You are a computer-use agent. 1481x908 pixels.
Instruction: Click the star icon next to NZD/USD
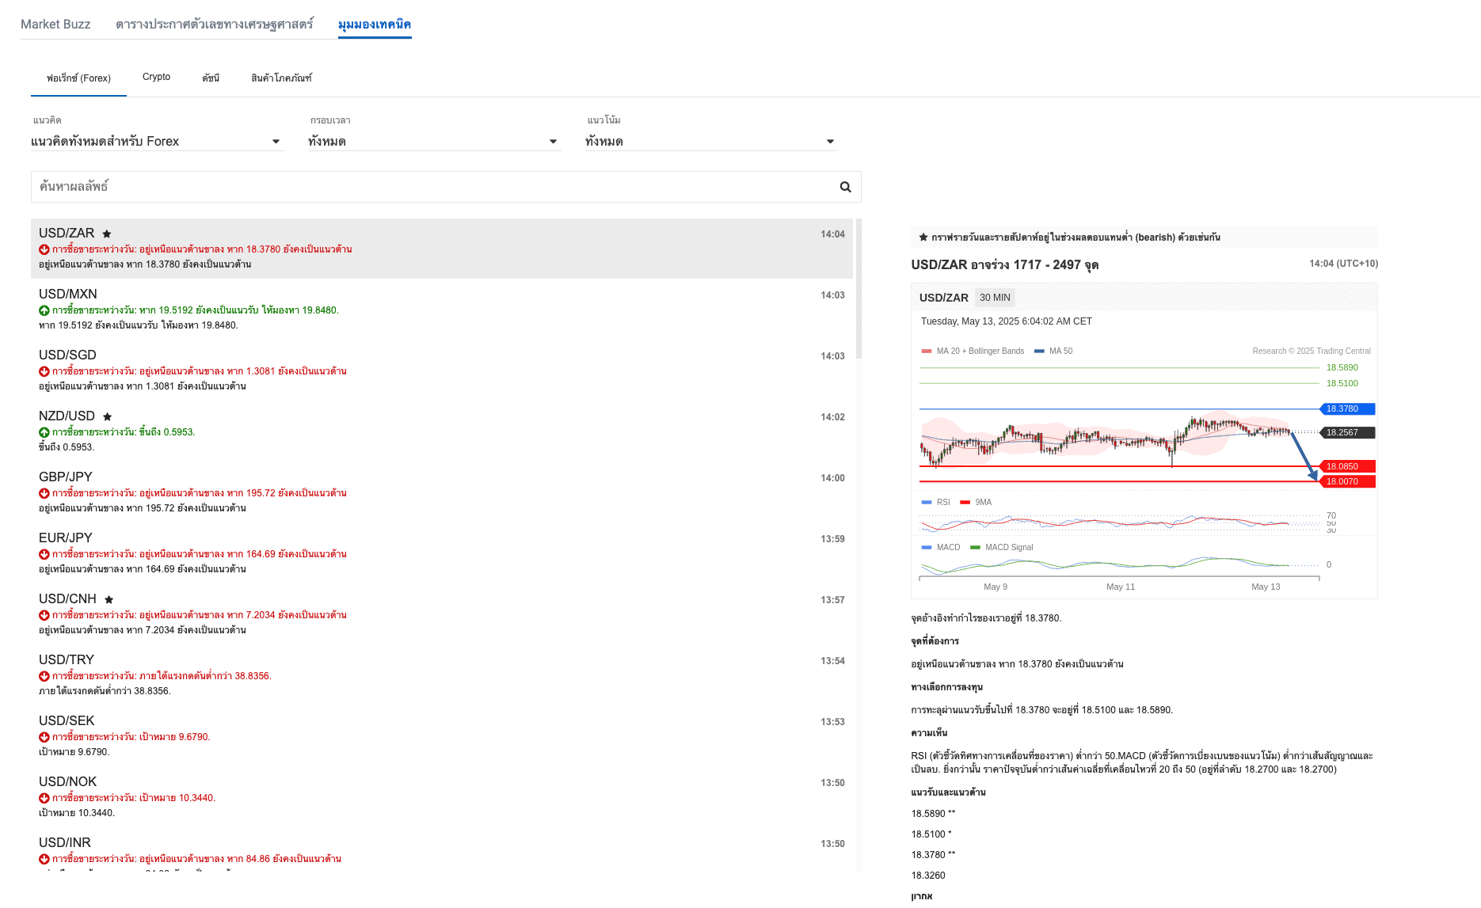(108, 416)
